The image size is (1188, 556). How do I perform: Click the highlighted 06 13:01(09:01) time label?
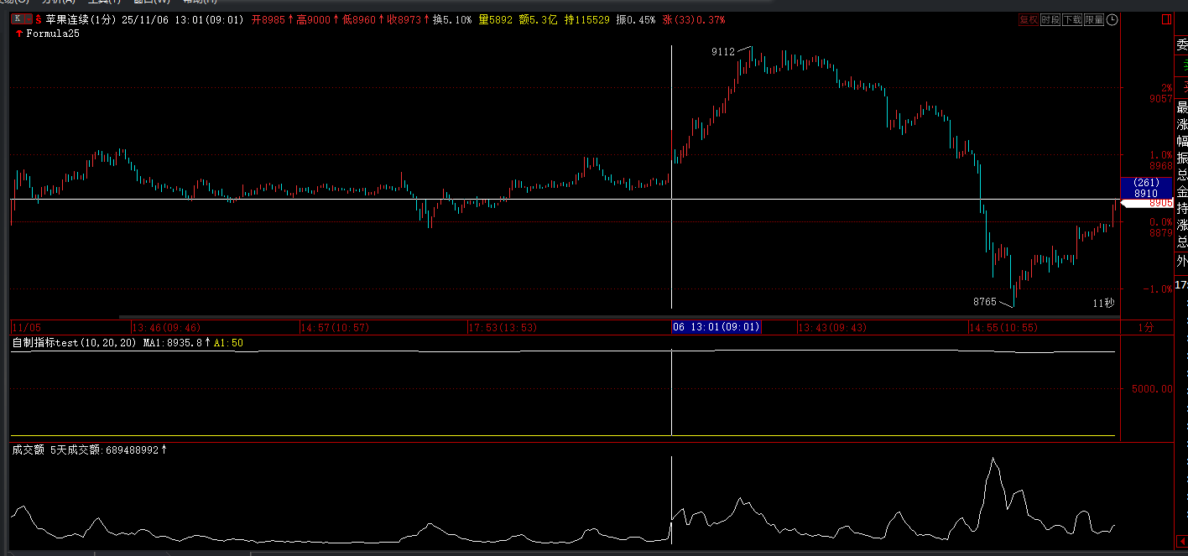[x=716, y=327]
